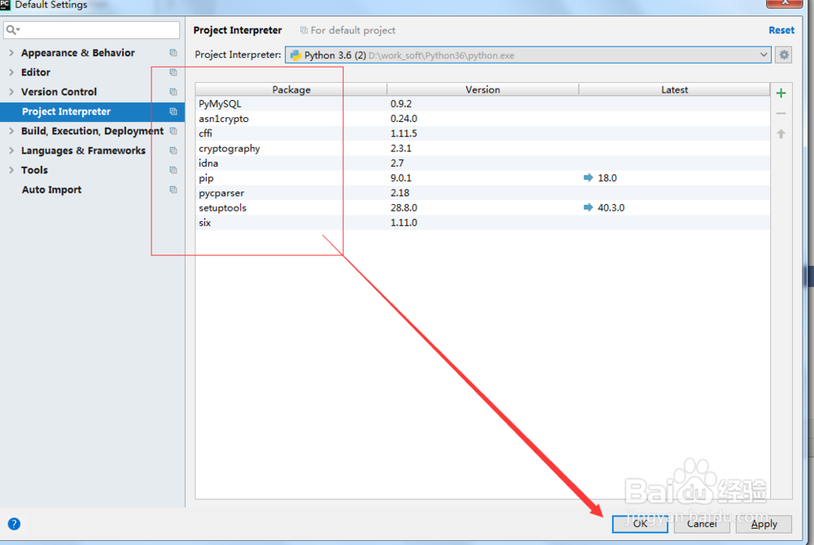This screenshot has width=814, height=545.
Task: Click the copy icon beside Tools
Action: tap(173, 170)
